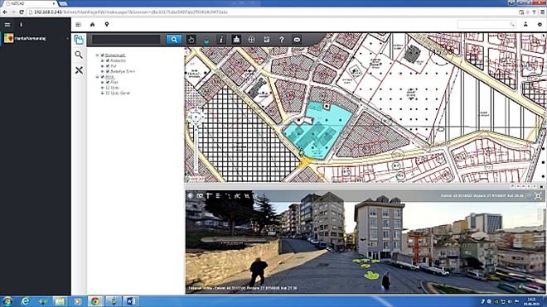This screenshot has width=547, height=307.
Task: Select the crosshair target tool
Action: (251, 40)
